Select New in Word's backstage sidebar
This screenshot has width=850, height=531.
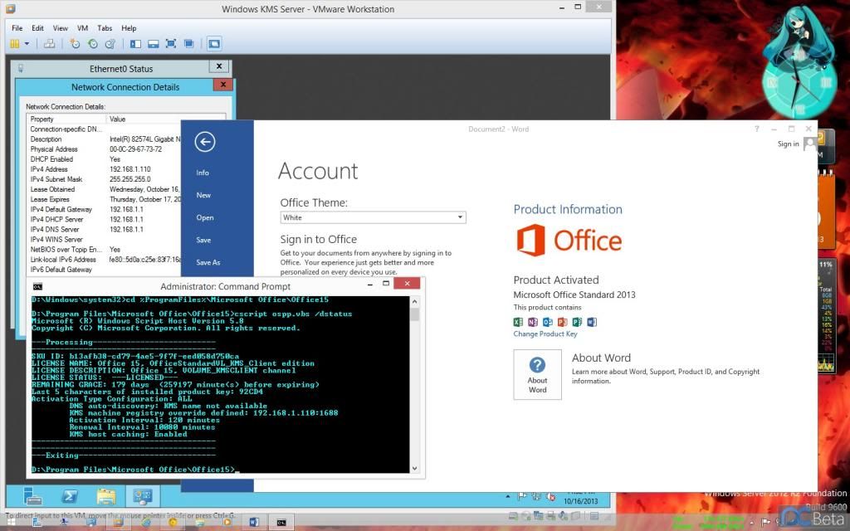pos(204,195)
